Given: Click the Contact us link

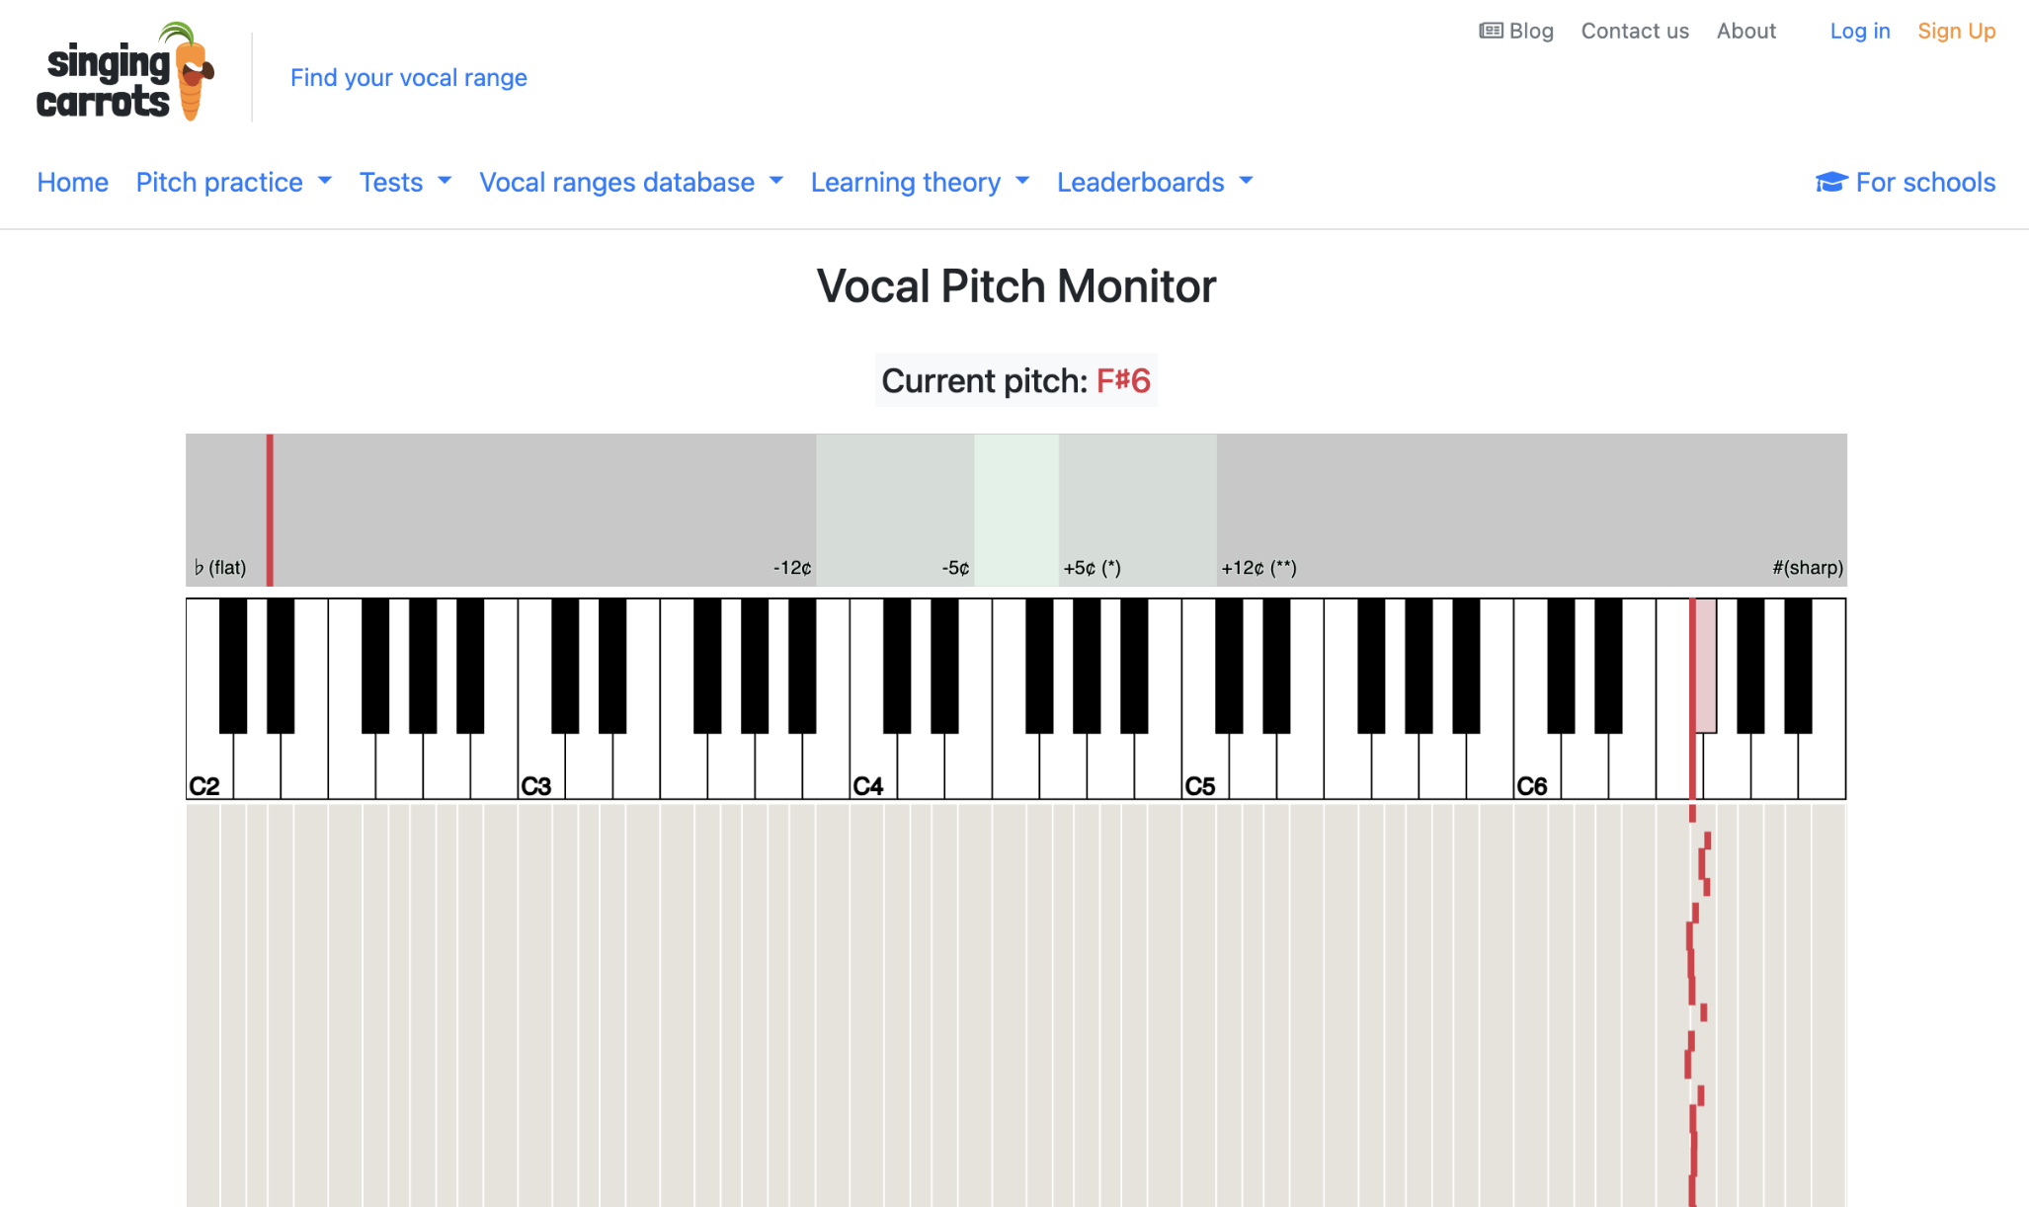Looking at the screenshot, I should (1635, 31).
